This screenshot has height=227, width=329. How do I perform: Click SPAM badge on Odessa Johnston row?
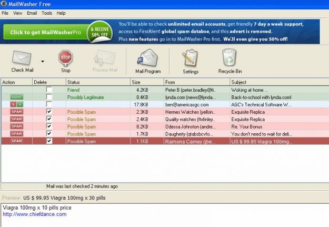point(16,126)
